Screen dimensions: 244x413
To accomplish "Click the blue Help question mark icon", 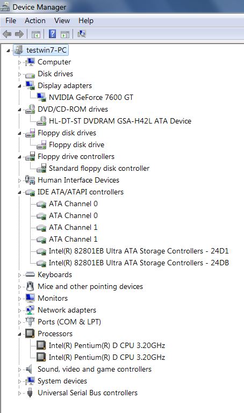I will click(x=53, y=34).
